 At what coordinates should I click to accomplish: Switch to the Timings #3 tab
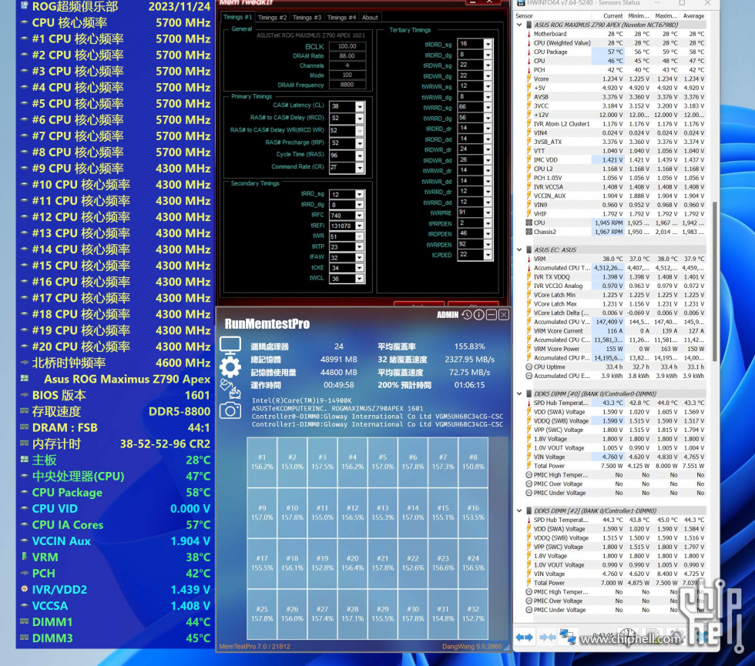[x=307, y=18]
